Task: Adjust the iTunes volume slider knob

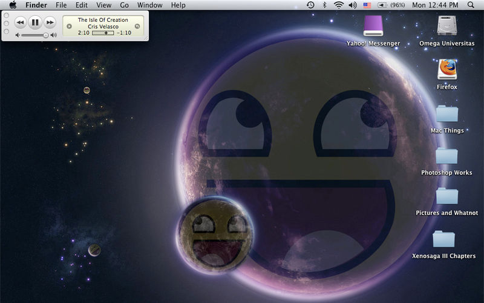Action: 46,35
